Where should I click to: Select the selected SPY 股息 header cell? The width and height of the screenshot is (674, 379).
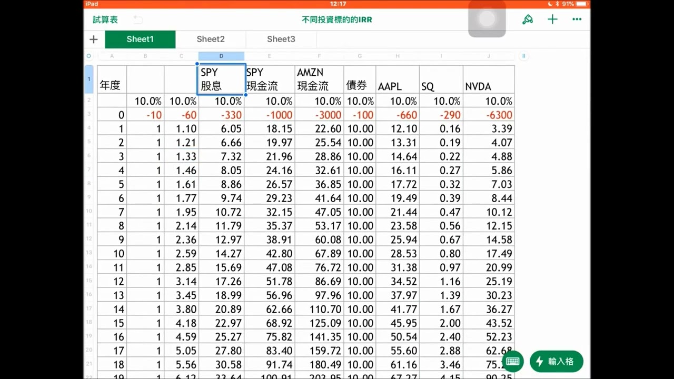[x=221, y=79]
